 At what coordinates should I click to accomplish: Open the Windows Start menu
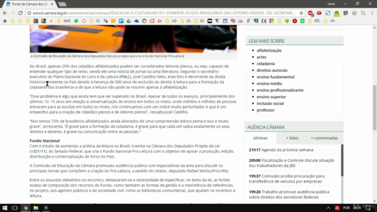[x=5, y=208]
